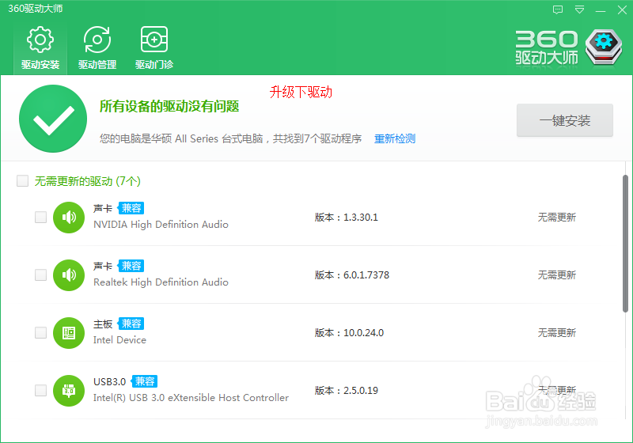Click the 兼容 badge next to USB3.0

(x=144, y=381)
